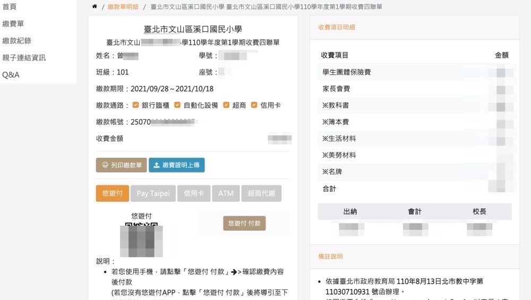
Task: Open Q&A in the sidebar
Action: click(x=11, y=74)
